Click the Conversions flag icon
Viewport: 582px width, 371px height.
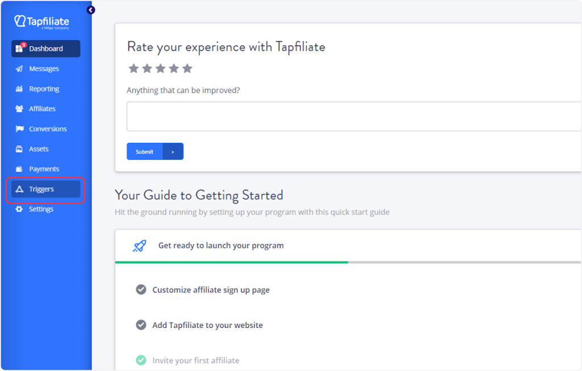(19, 129)
